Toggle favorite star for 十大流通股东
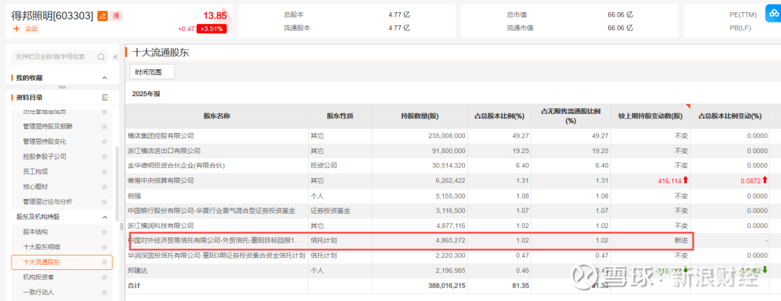The height and width of the screenshot is (301, 781). (x=104, y=262)
